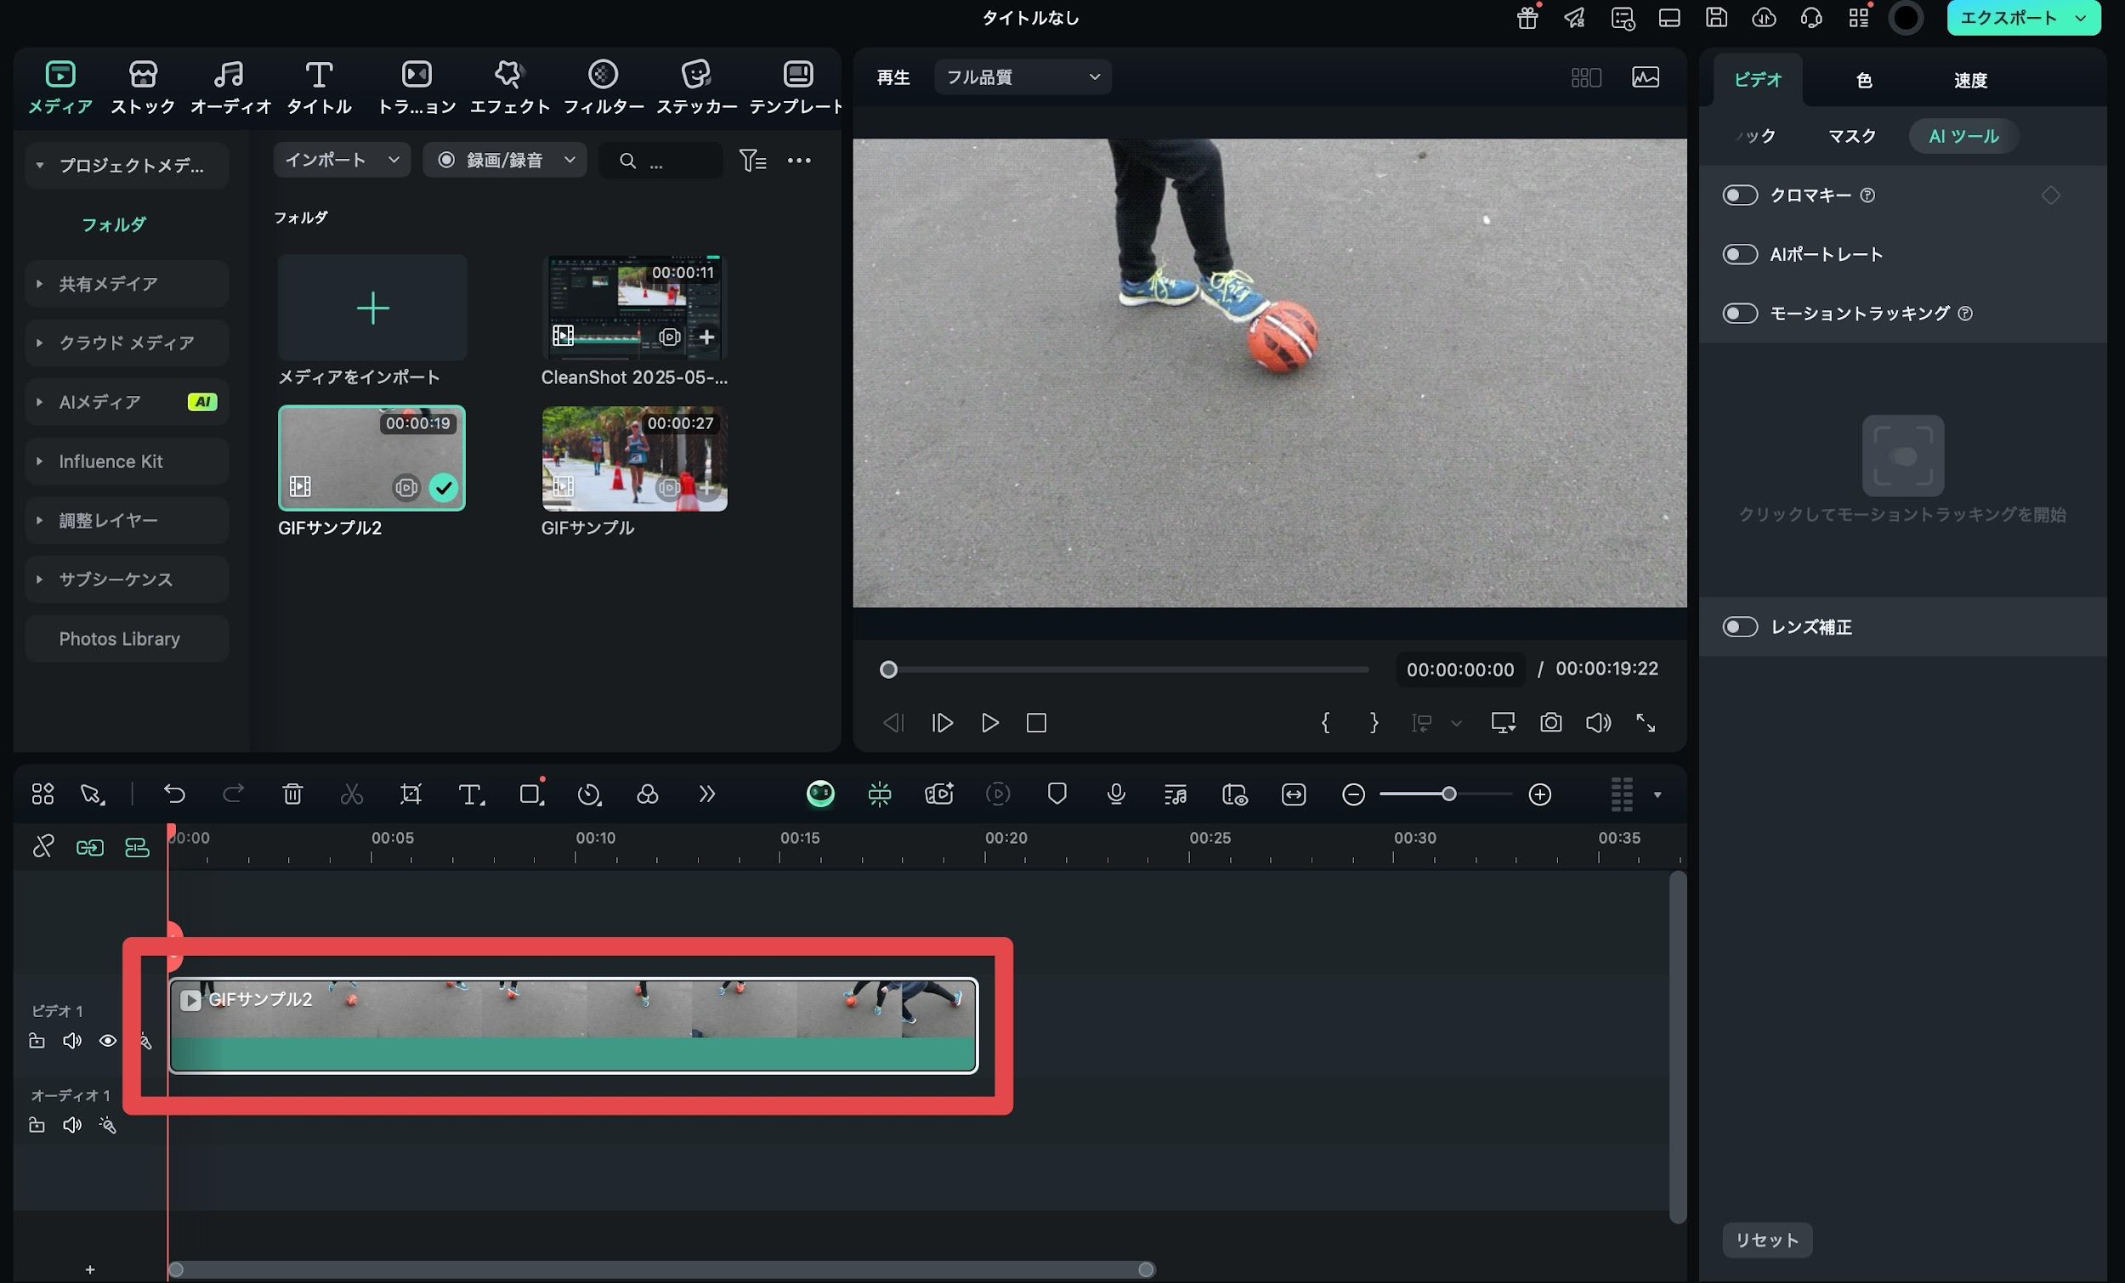Enable the モーショントラッキング switch

pos(1740,313)
